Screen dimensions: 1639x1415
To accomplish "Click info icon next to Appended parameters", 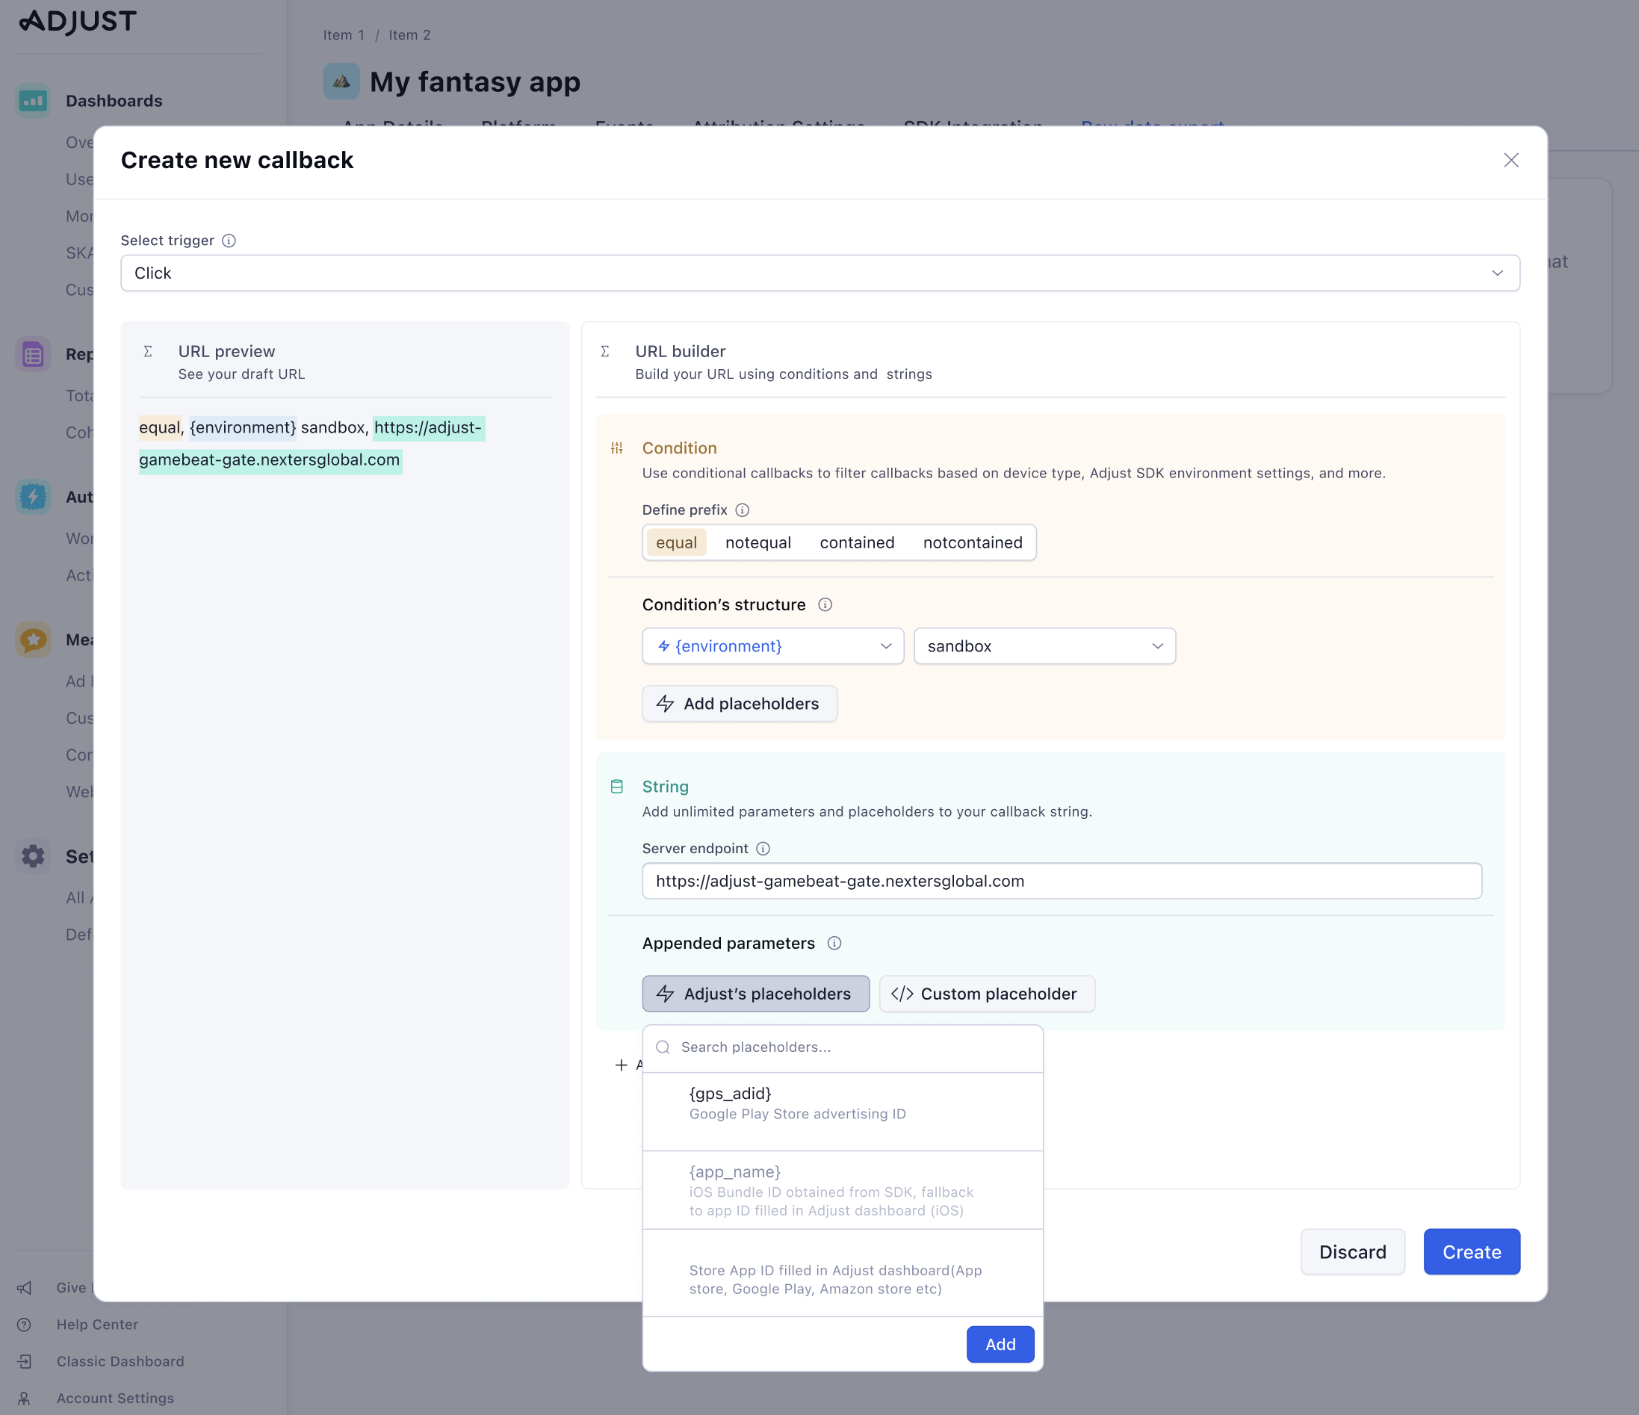I will pos(834,944).
